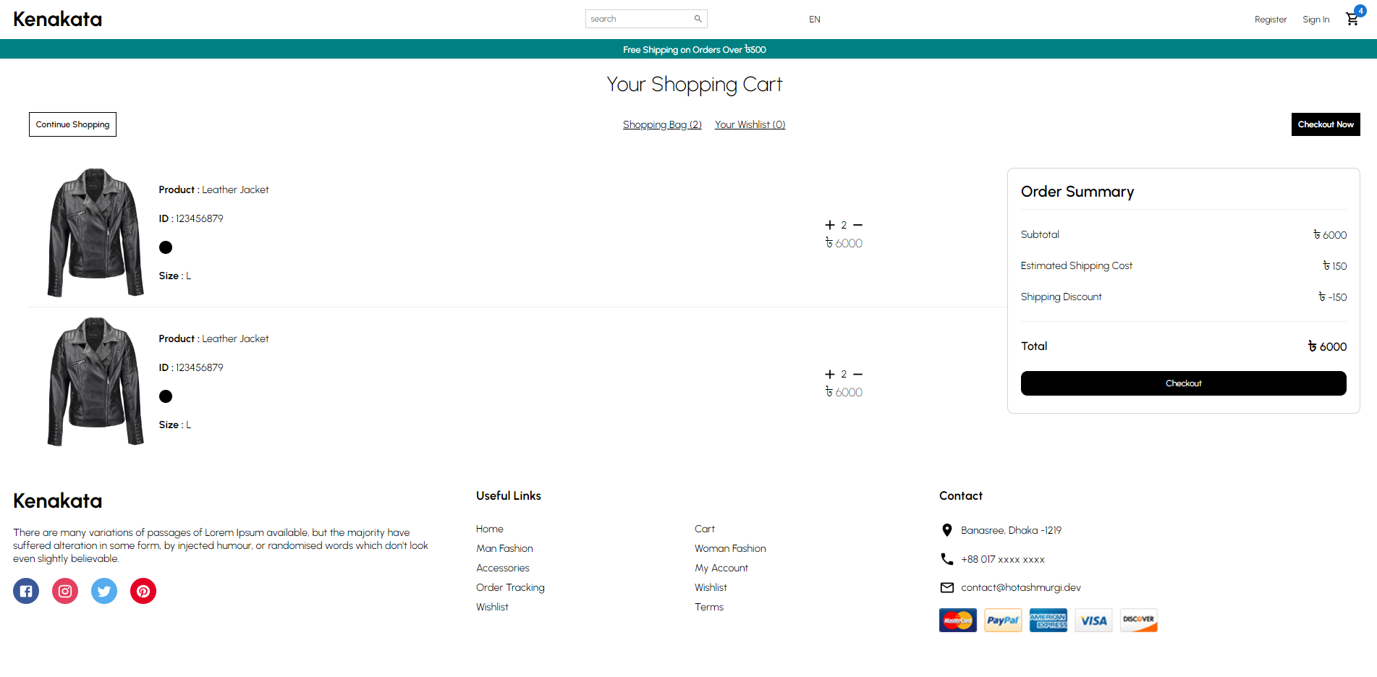Open the Instagram social icon
The width and height of the screenshot is (1377, 677).
coord(65,591)
